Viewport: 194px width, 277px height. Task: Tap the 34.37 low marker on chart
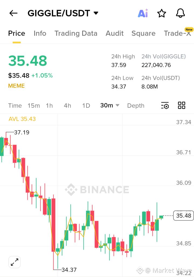[x=69, y=270]
